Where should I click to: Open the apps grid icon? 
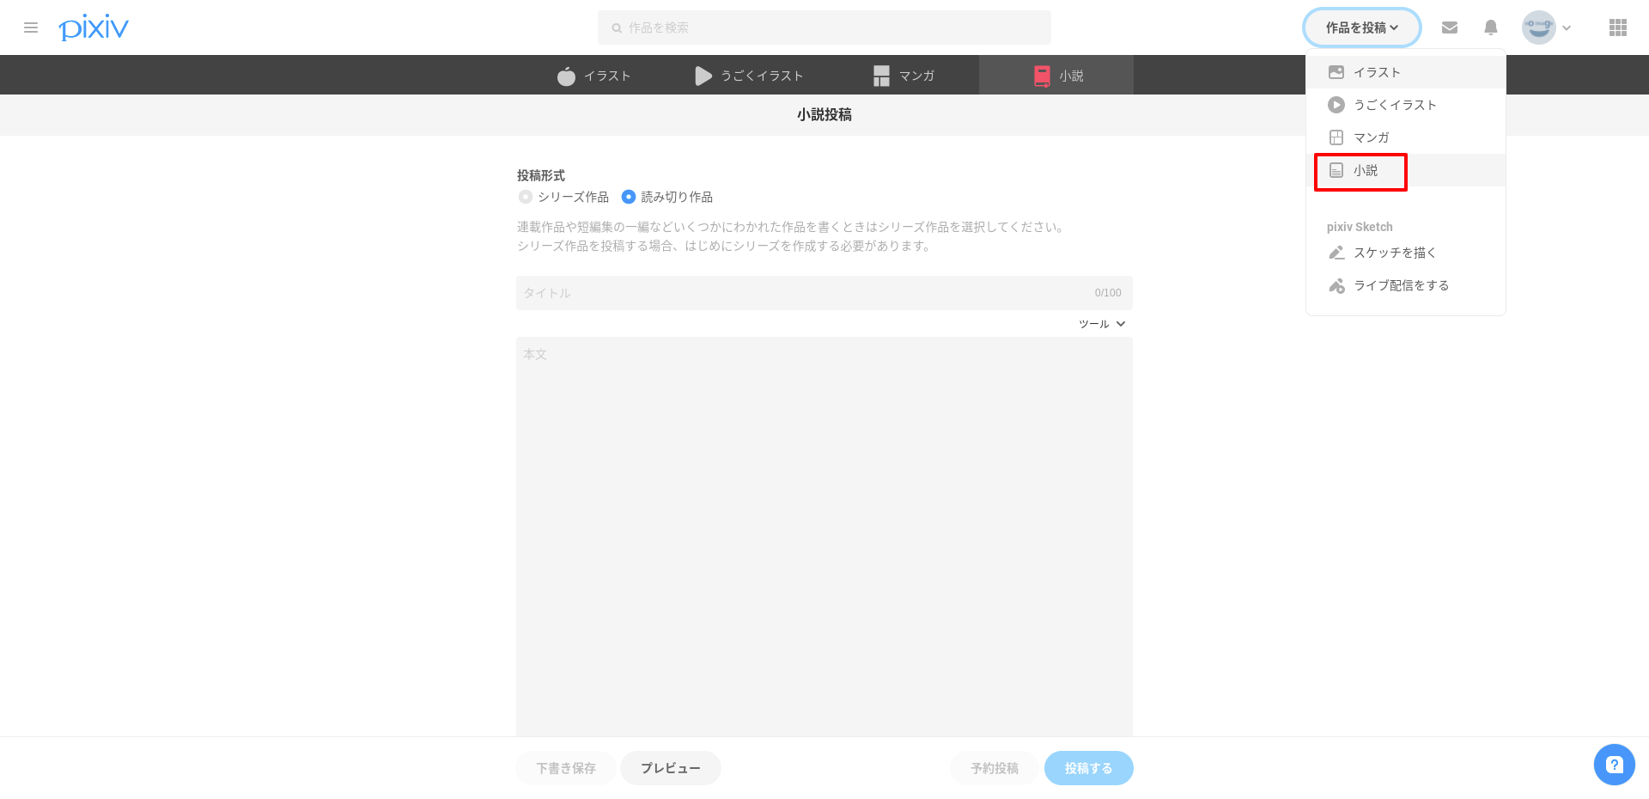click(1618, 27)
